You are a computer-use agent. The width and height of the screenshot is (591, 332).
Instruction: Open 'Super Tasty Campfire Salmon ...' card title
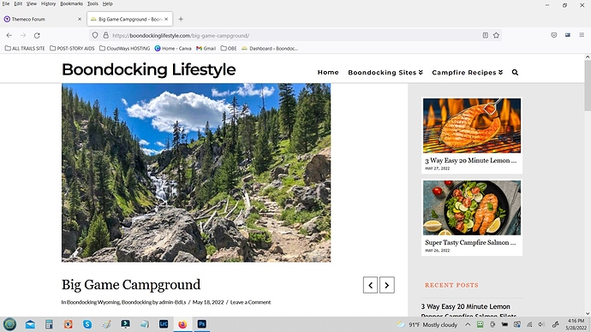(470, 242)
